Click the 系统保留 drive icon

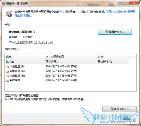click(x=7, y=81)
